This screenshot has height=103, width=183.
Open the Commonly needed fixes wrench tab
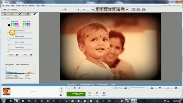pyautogui.click(x=5, y=14)
